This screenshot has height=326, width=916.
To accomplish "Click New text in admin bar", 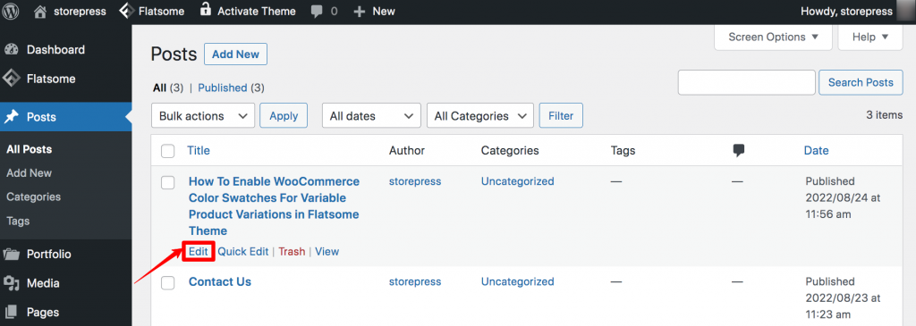I will [384, 11].
